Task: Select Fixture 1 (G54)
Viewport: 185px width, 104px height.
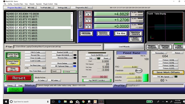Action: (168, 60)
